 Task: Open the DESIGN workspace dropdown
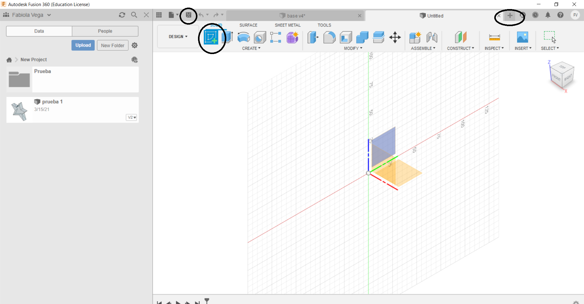[178, 36]
